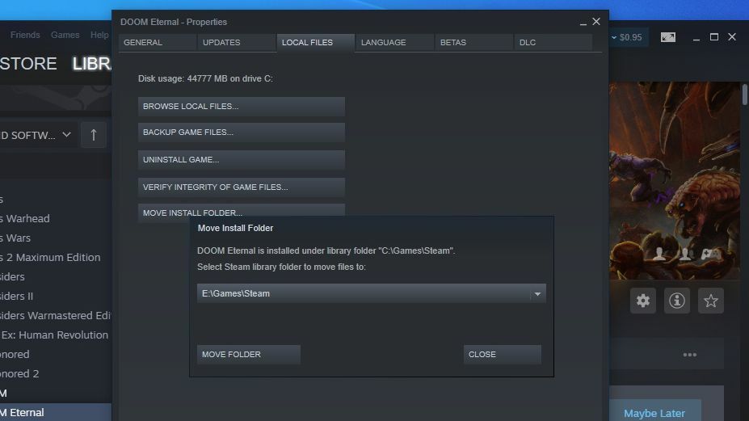Screen dimensions: 749x421
Task: Click Backup Game Files button
Action: (x=242, y=133)
